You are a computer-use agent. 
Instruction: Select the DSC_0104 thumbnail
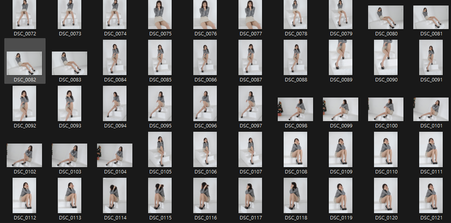click(x=115, y=156)
